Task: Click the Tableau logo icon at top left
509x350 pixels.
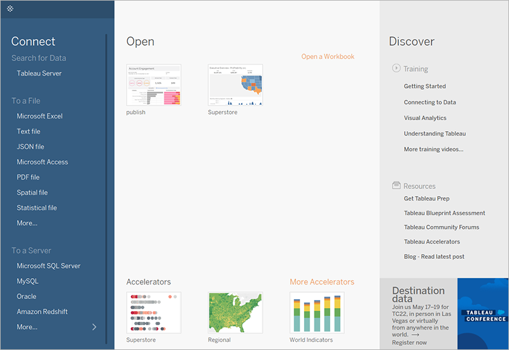Action: point(10,9)
